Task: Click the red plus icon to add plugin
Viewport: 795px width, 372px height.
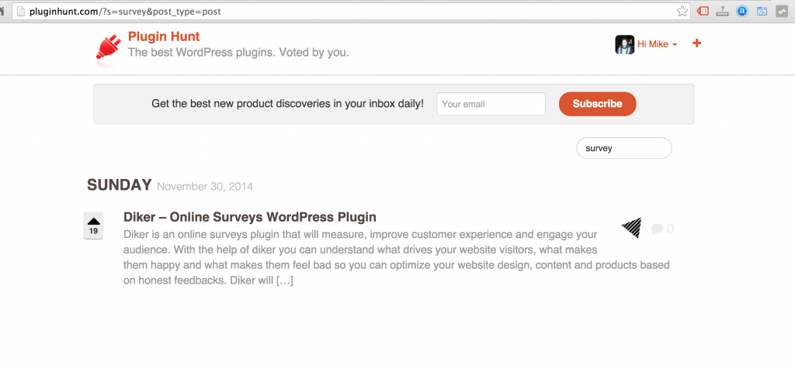Action: point(696,43)
